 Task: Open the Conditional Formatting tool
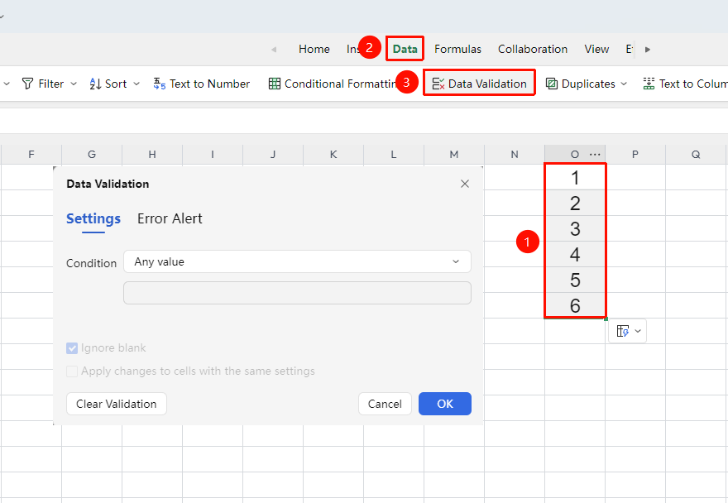click(x=333, y=84)
